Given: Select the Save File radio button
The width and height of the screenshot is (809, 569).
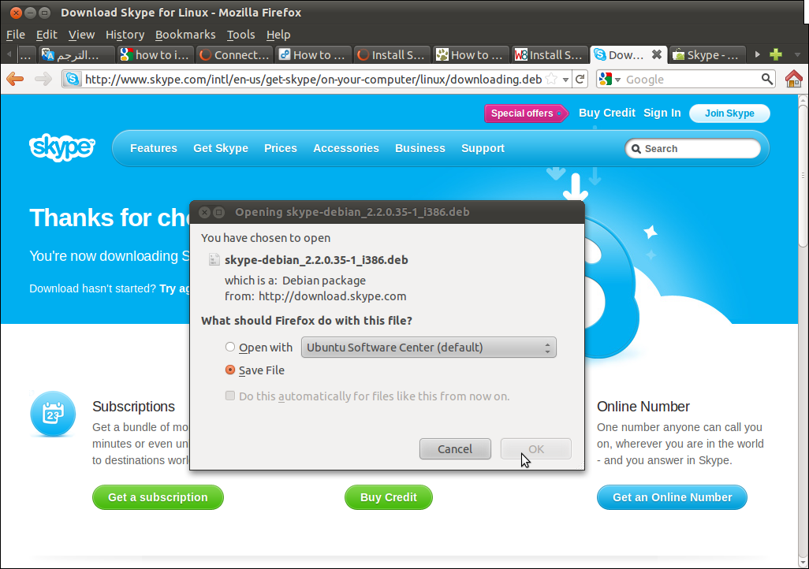Looking at the screenshot, I should 230,370.
